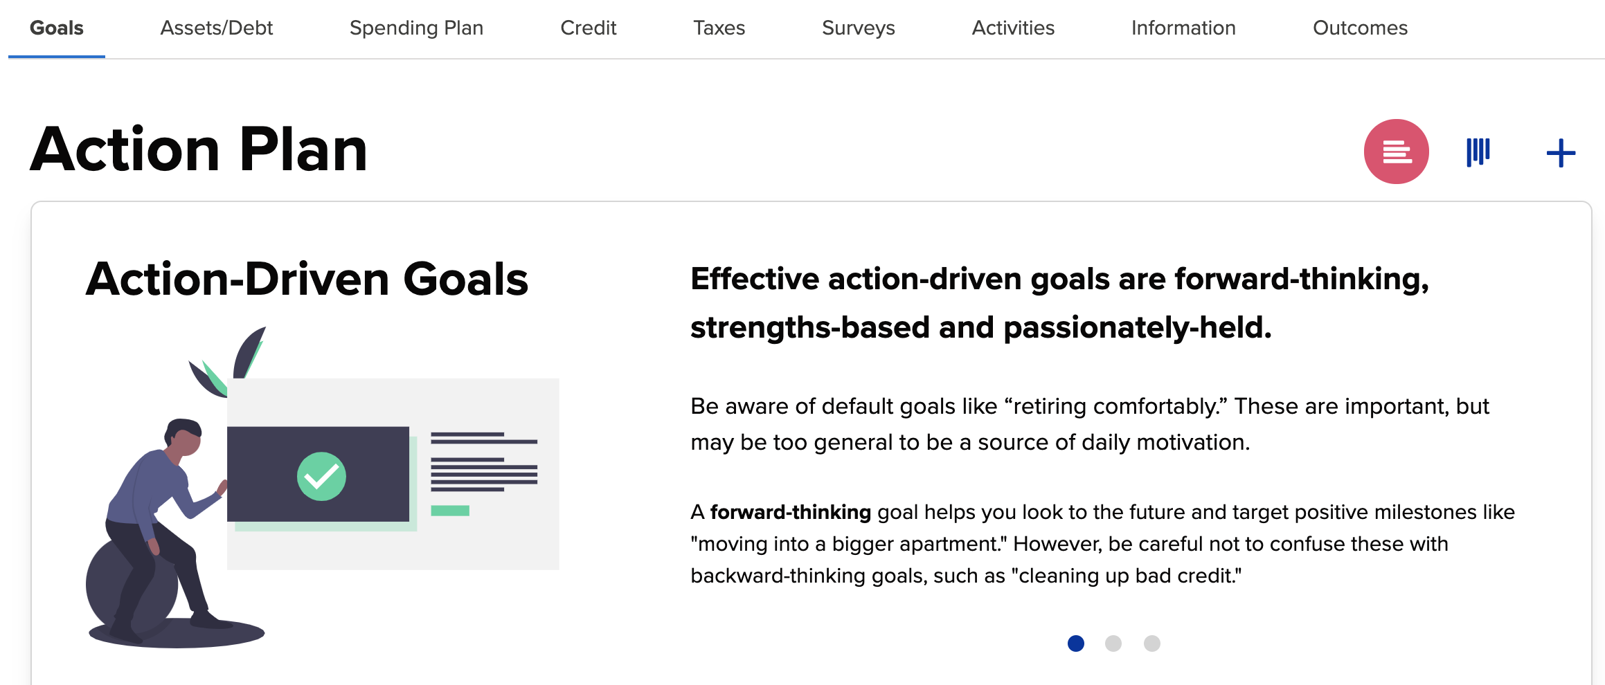
Task: Open the Information tab
Action: (x=1183, y=28)
